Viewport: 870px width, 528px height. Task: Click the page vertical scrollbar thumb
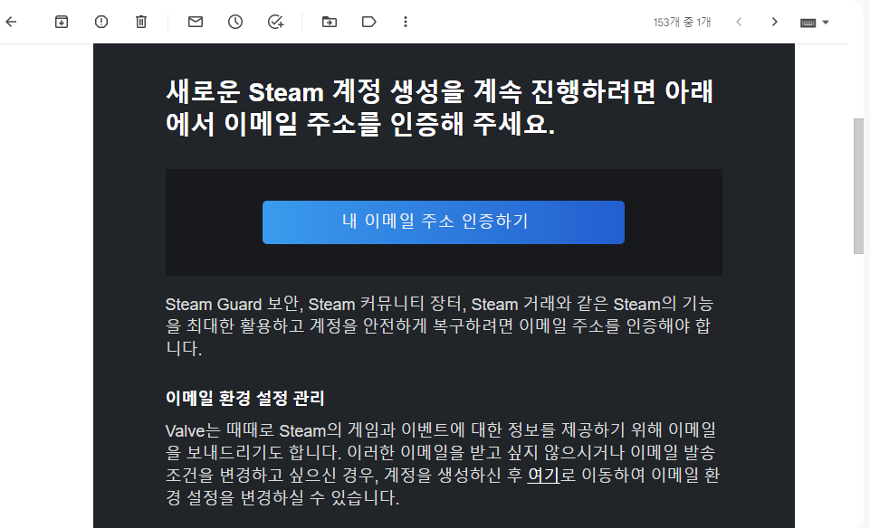(x=858, y=185)
